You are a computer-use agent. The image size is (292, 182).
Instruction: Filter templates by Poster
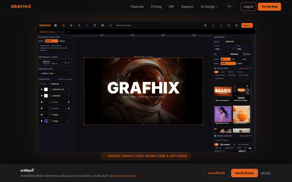(x=240, y=72)
